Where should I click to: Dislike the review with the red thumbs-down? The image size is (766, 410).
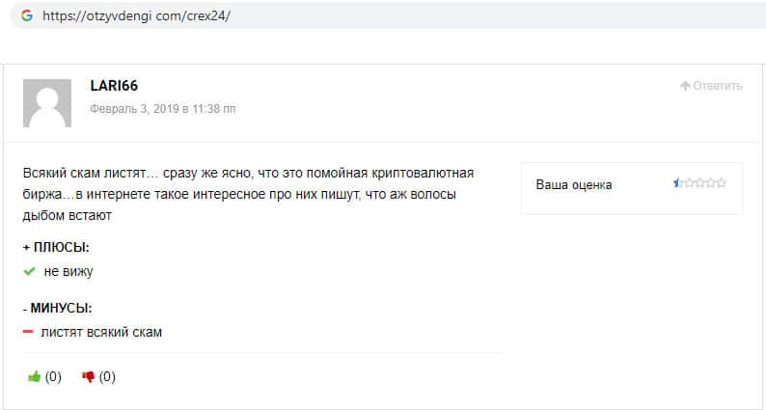tap(89, 377)
